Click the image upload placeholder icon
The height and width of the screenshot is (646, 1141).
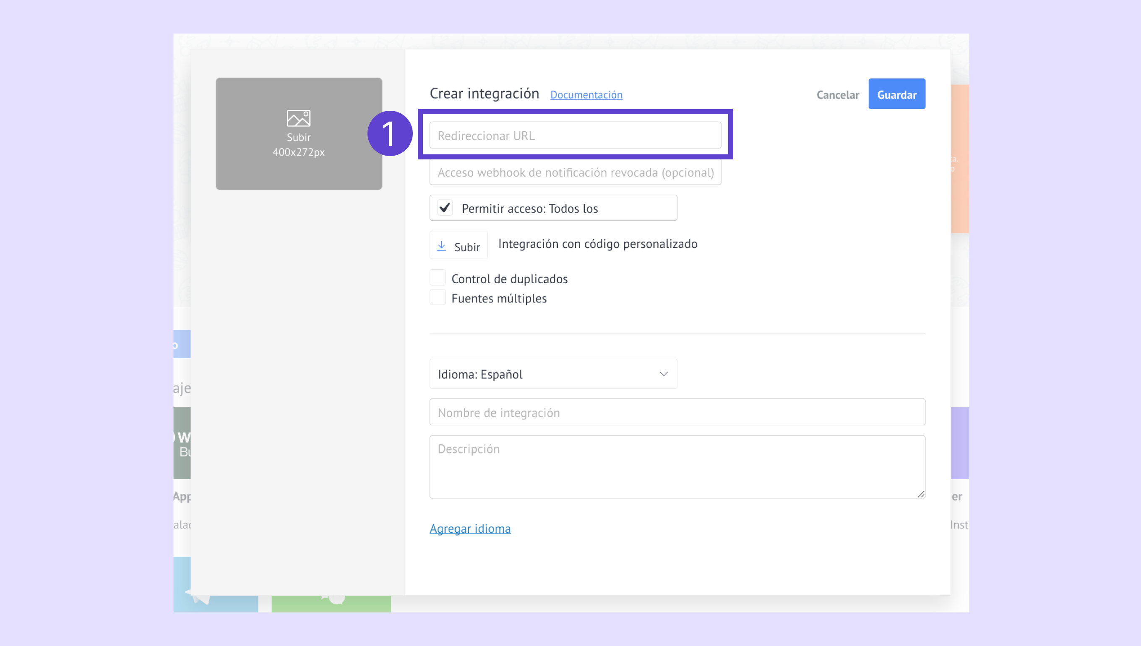pyautogui.click(x=298, y=118)
